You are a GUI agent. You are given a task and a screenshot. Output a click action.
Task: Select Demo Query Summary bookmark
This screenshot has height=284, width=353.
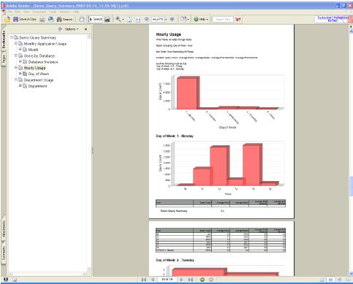point(38,37)
